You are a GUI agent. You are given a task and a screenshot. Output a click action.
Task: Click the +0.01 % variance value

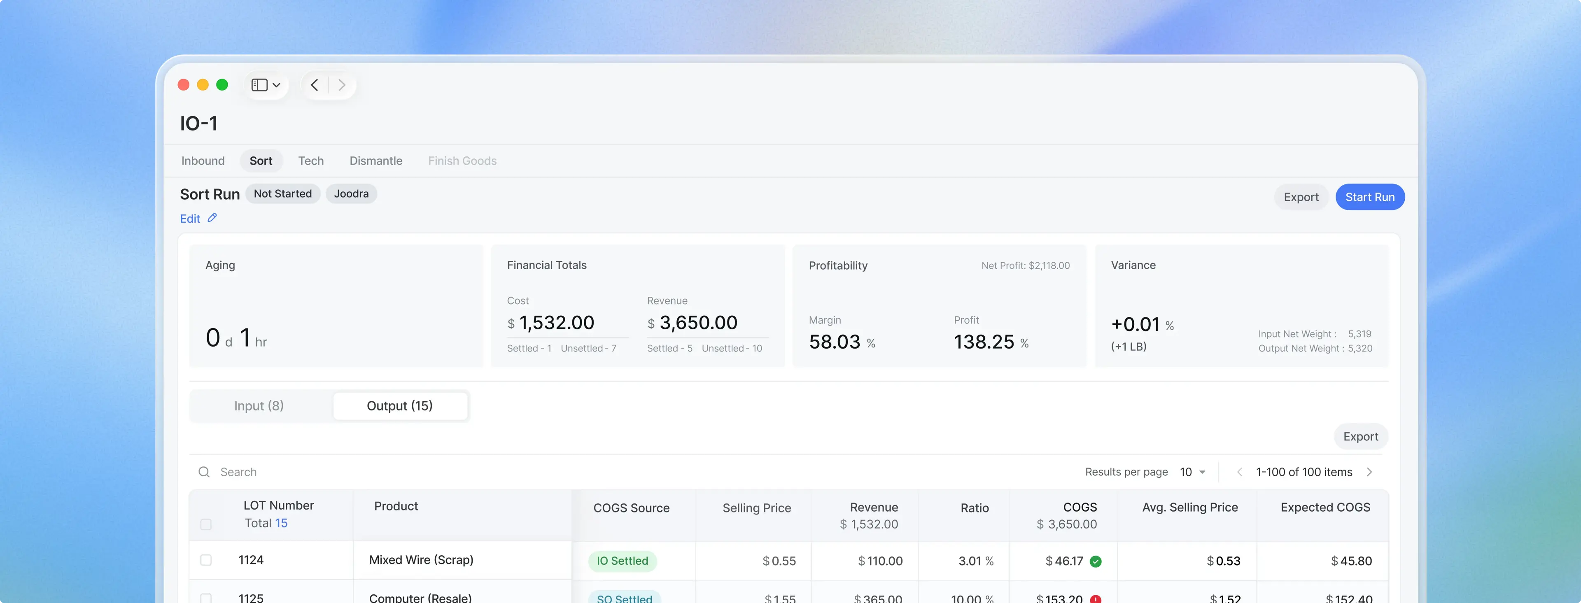tap(1142, 324)
